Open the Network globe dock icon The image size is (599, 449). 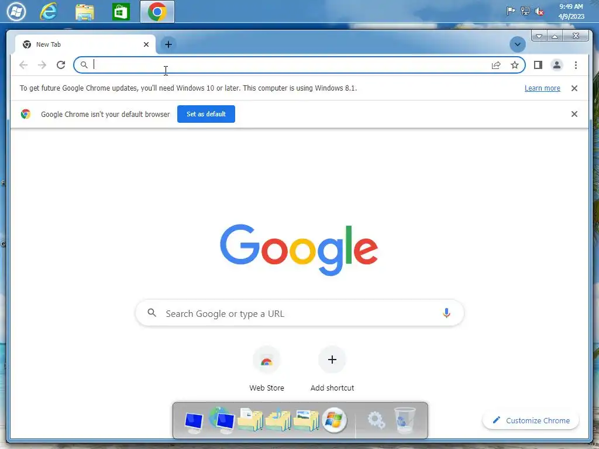[222, 420]
